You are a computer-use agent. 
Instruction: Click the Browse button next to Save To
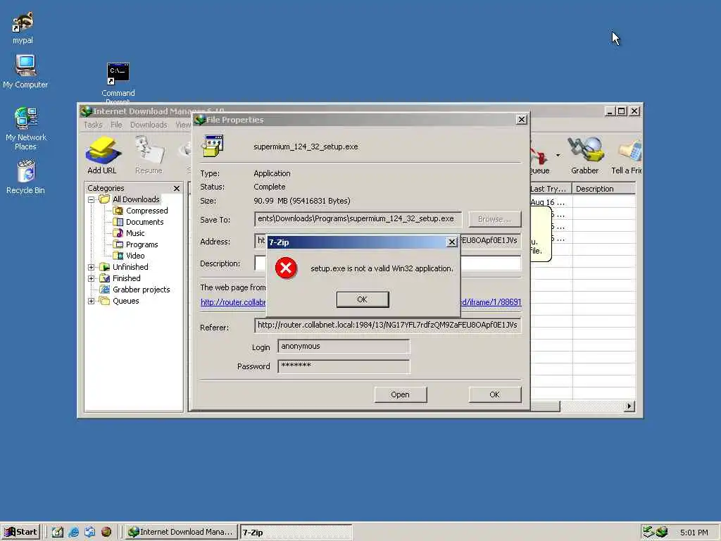point(495,220)
